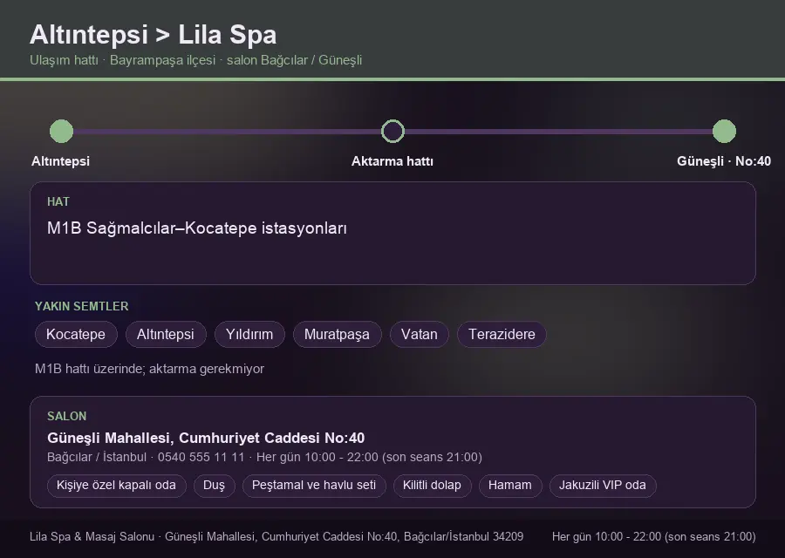
Task: Click the YAKIN SEMTLER heading
Action: tap(82, 306)
